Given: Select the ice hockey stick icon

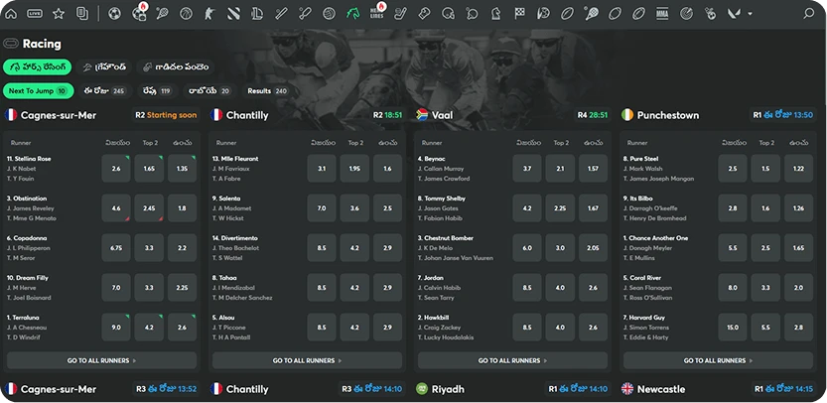Looking at the screenshot, I should 401,14.
